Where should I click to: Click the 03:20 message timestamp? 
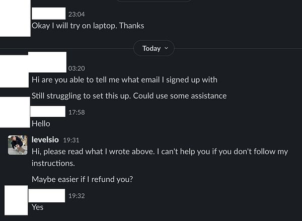(x=77, y=68)
